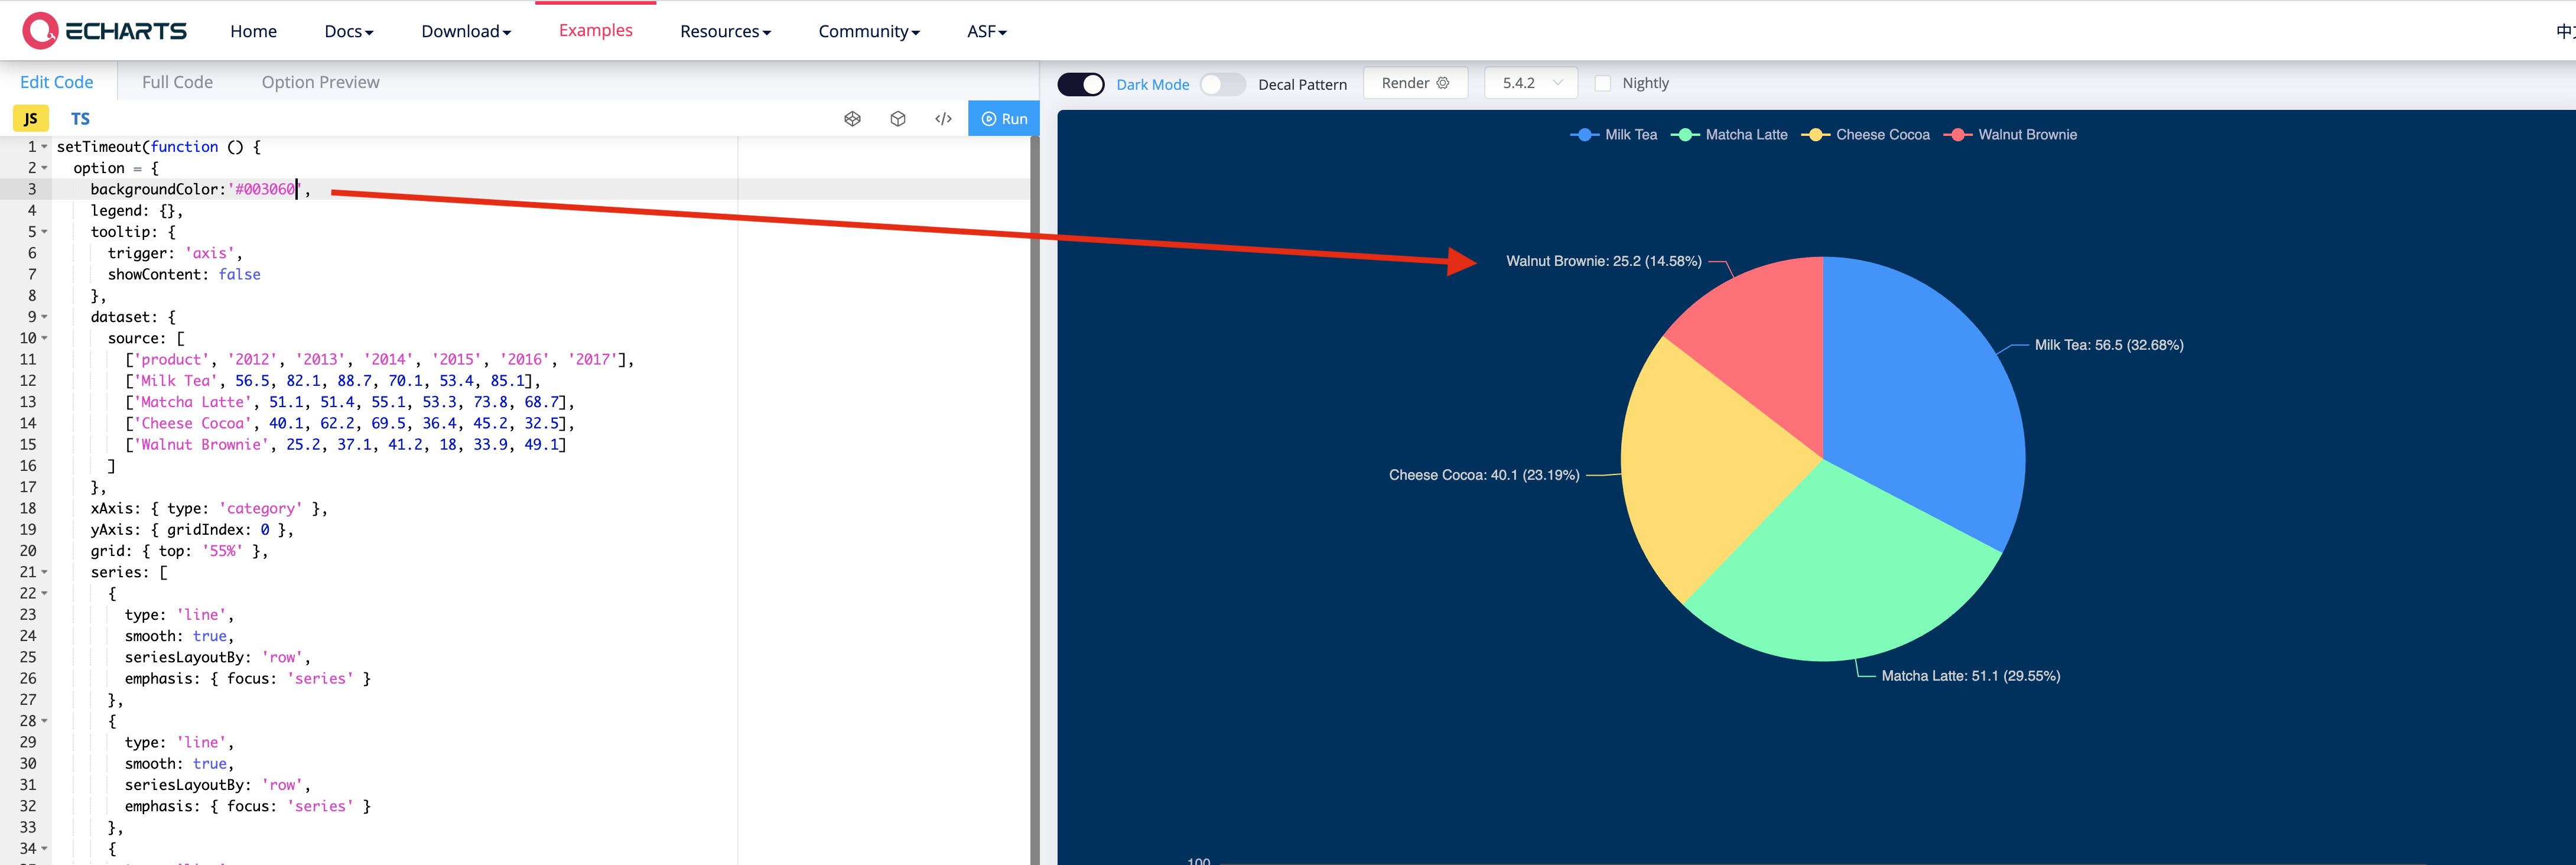
Task: Open the 5.4.2 version dropdown
Action: click(x=1530, y=83)
